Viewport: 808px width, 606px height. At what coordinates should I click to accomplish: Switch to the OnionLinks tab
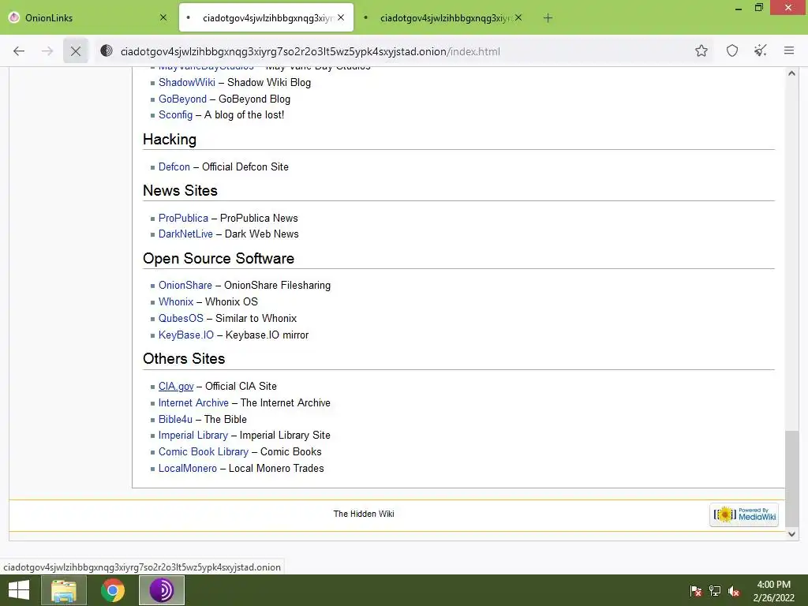[88, 18]
